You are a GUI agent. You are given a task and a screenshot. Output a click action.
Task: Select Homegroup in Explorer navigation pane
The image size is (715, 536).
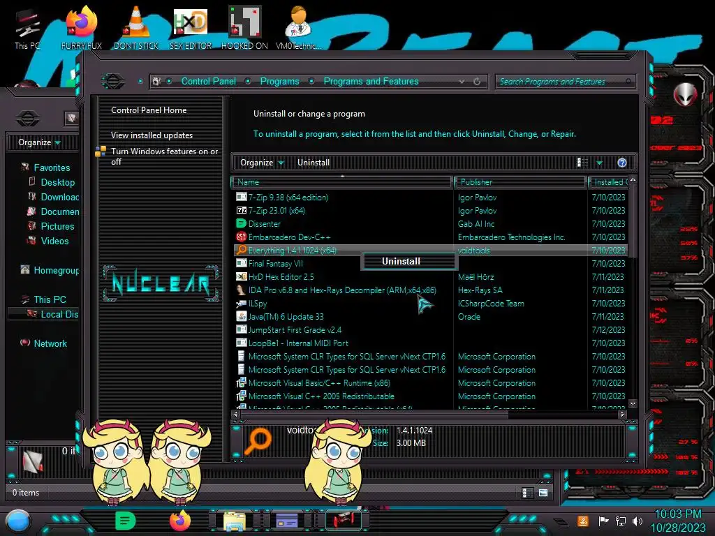(56, 270)
